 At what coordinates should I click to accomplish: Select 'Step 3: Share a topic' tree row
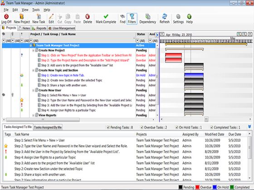click(64, 85)
